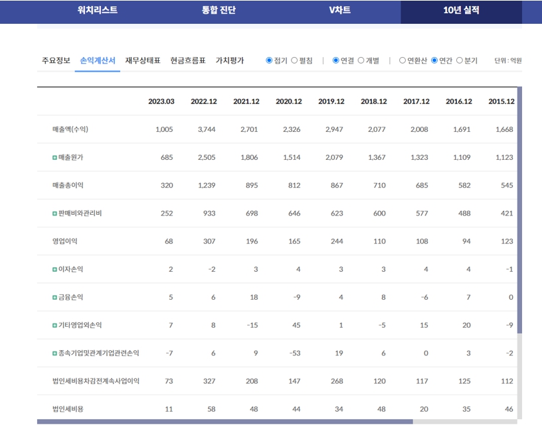
Task: Click 종속기업 손익 value -53
Action: tap(295, 353)
